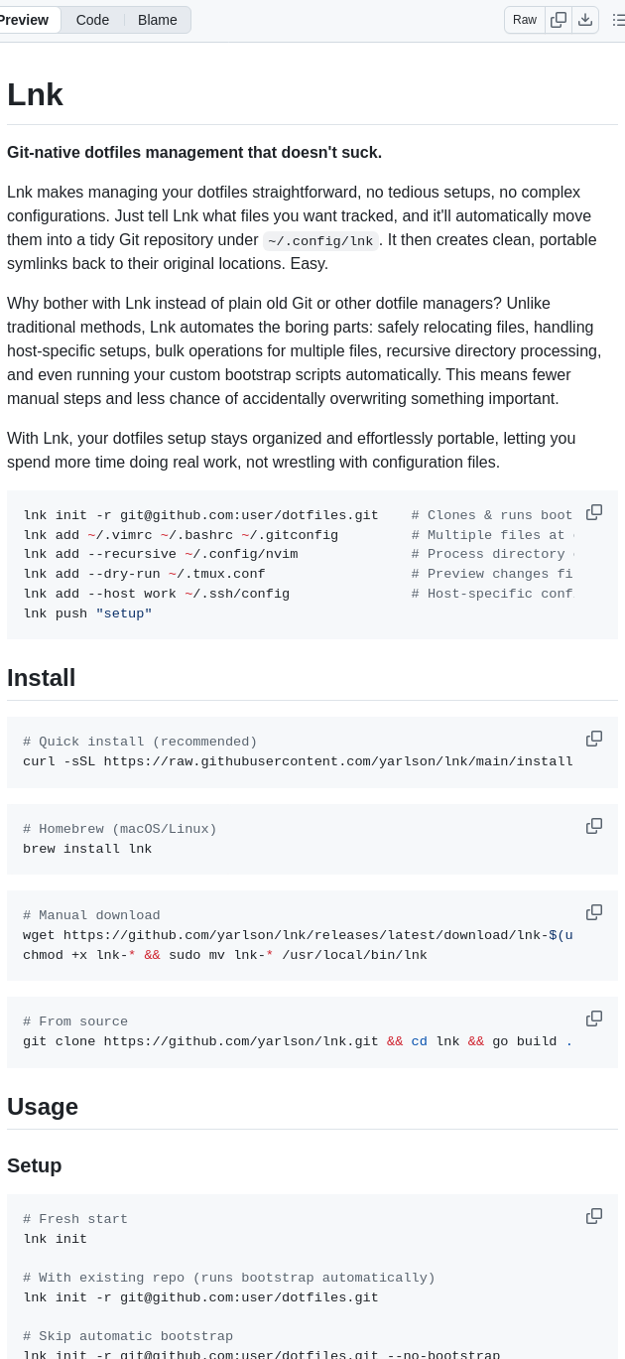625x1359 pixels.
Task: Copy the lnk init example code block
Action: tap(594, 512)
